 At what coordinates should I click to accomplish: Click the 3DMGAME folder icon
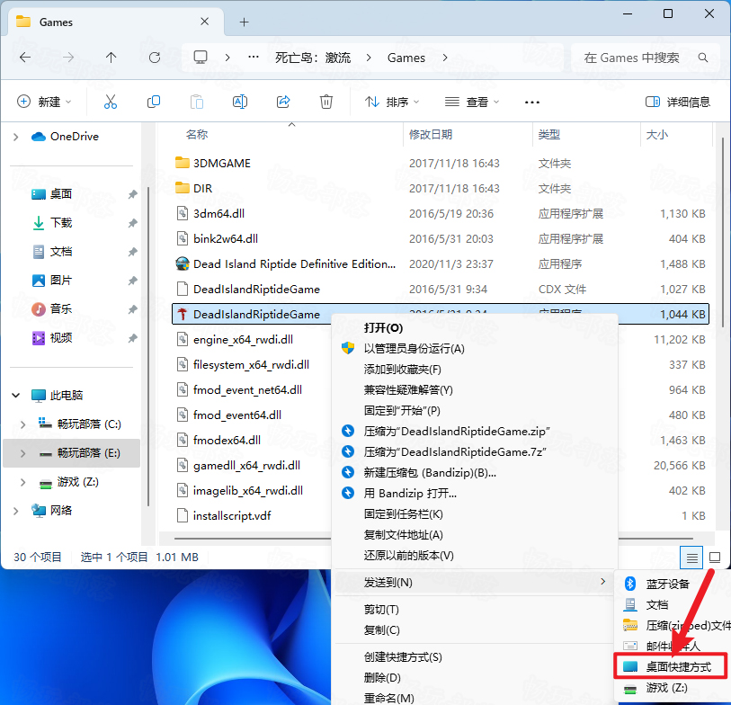(183, 163)
